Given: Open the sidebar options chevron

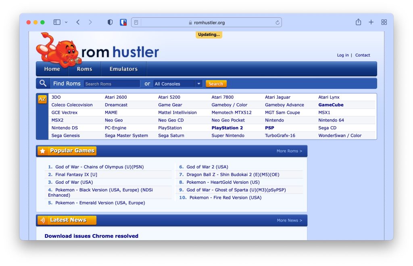Looking at the screenshot, I should pos(66,23).
